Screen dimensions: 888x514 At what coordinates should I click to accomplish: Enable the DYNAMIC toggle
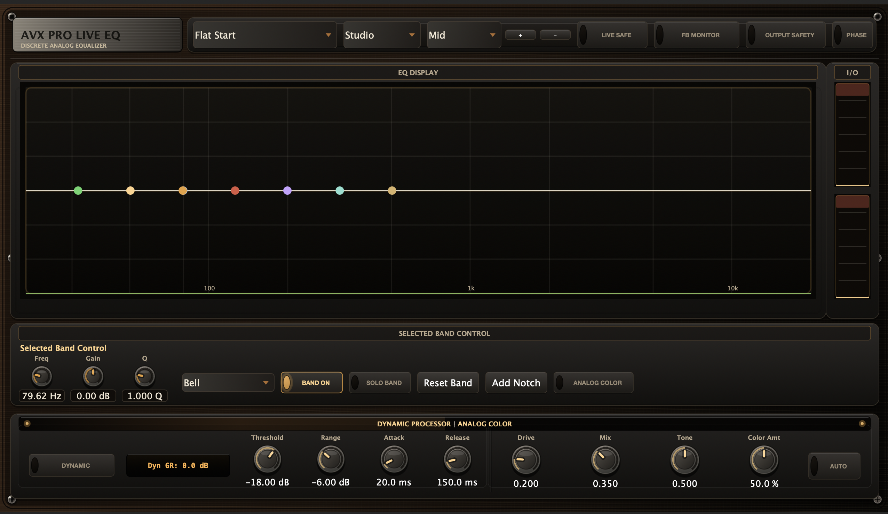coord(72,465)
